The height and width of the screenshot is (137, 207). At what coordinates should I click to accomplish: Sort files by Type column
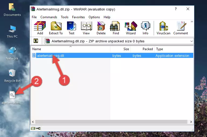point(174,49)
